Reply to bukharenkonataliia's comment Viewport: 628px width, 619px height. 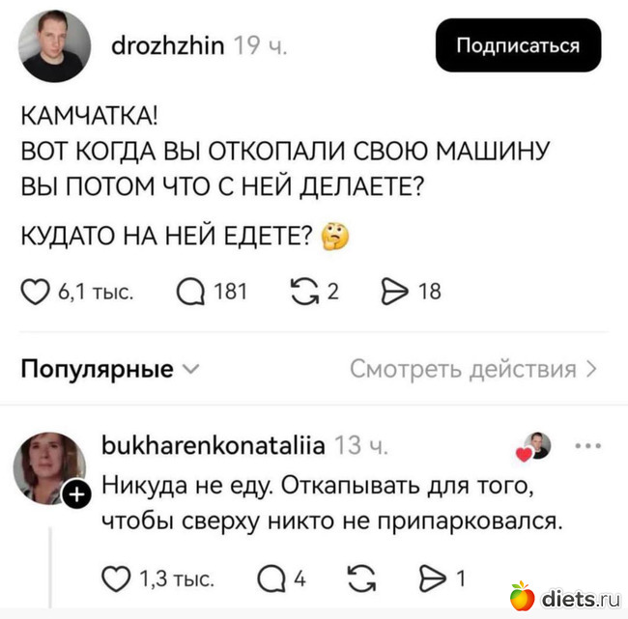pos(271,579)
